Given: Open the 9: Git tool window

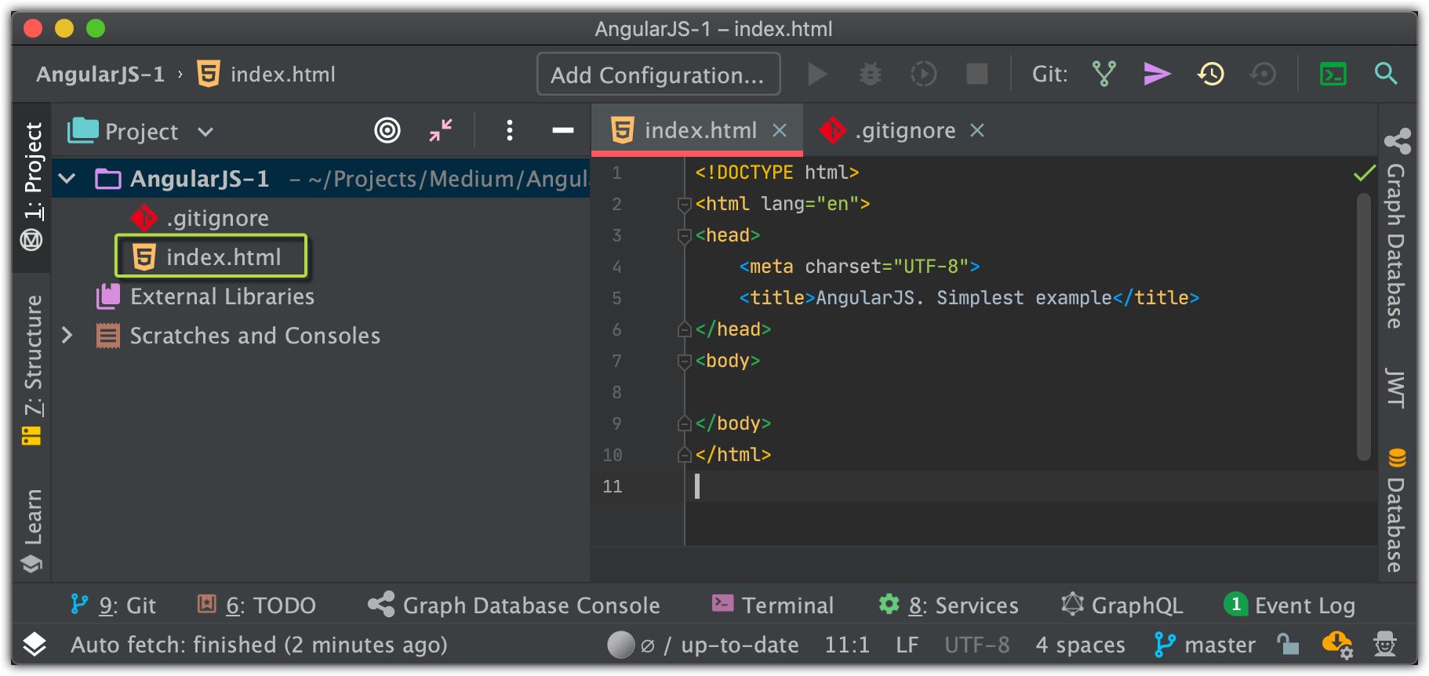Looking at the screenshot, I should 113,605.
